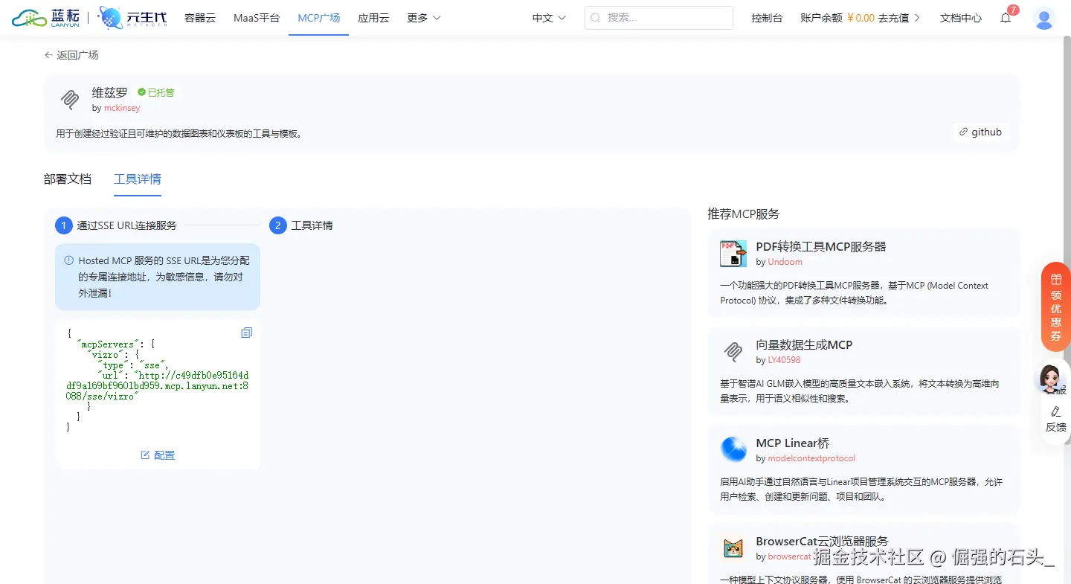
Task: Select the PDF转换工具MCP服务器 service icon
Action: pos(733,253)
